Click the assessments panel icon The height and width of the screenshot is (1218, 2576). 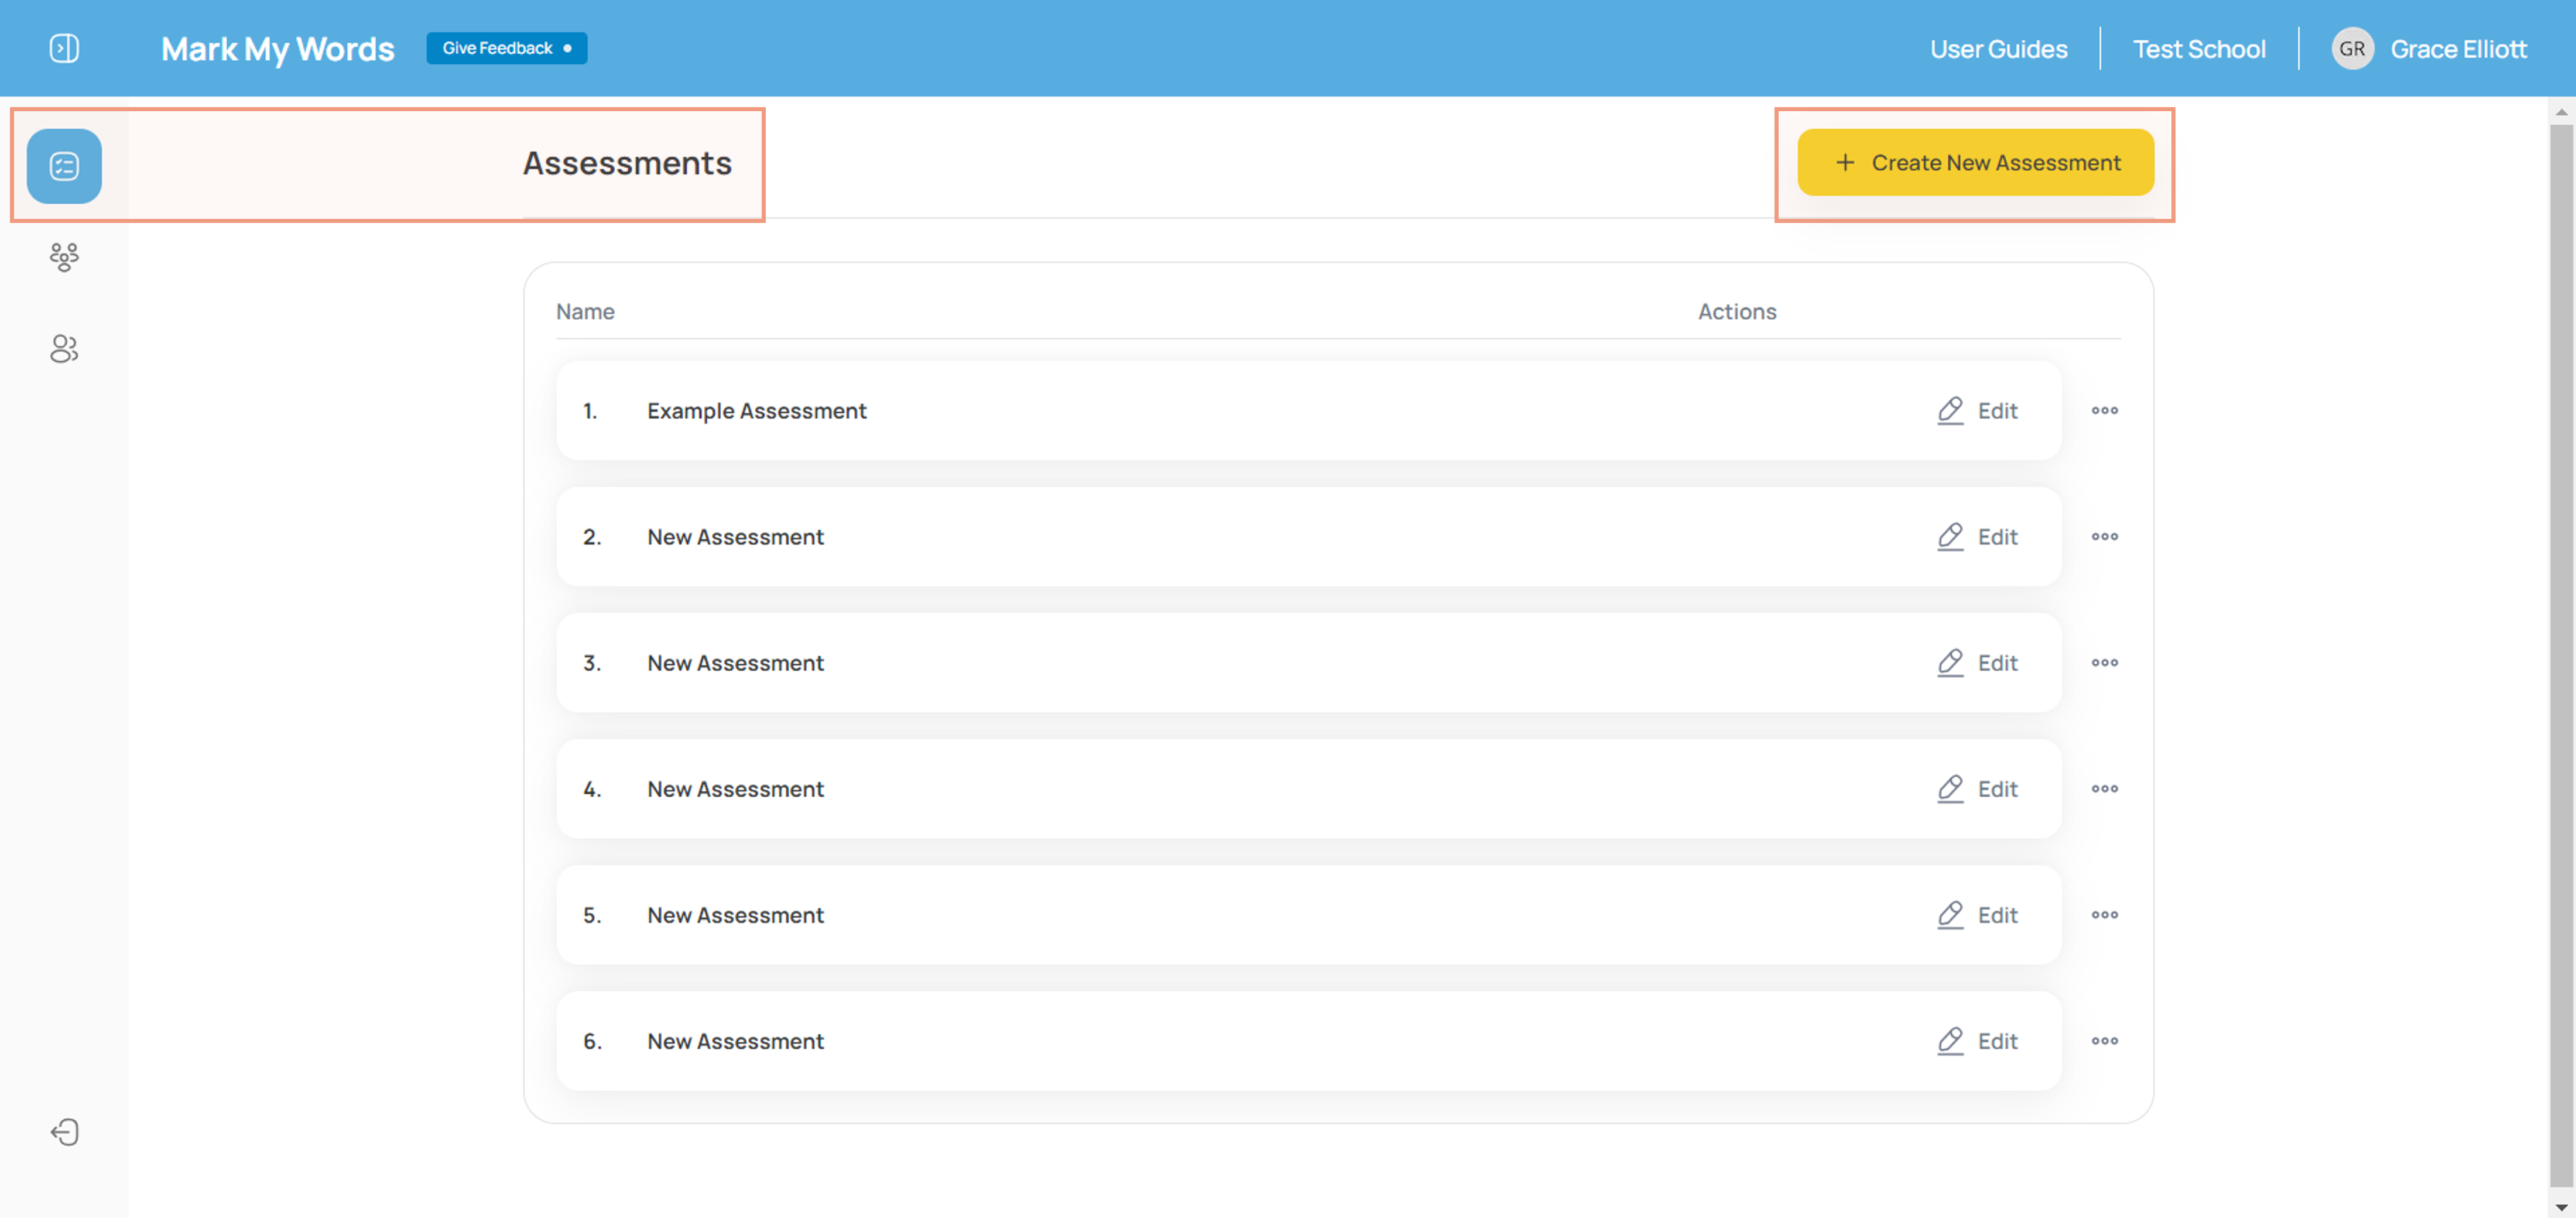coord(63,164)
